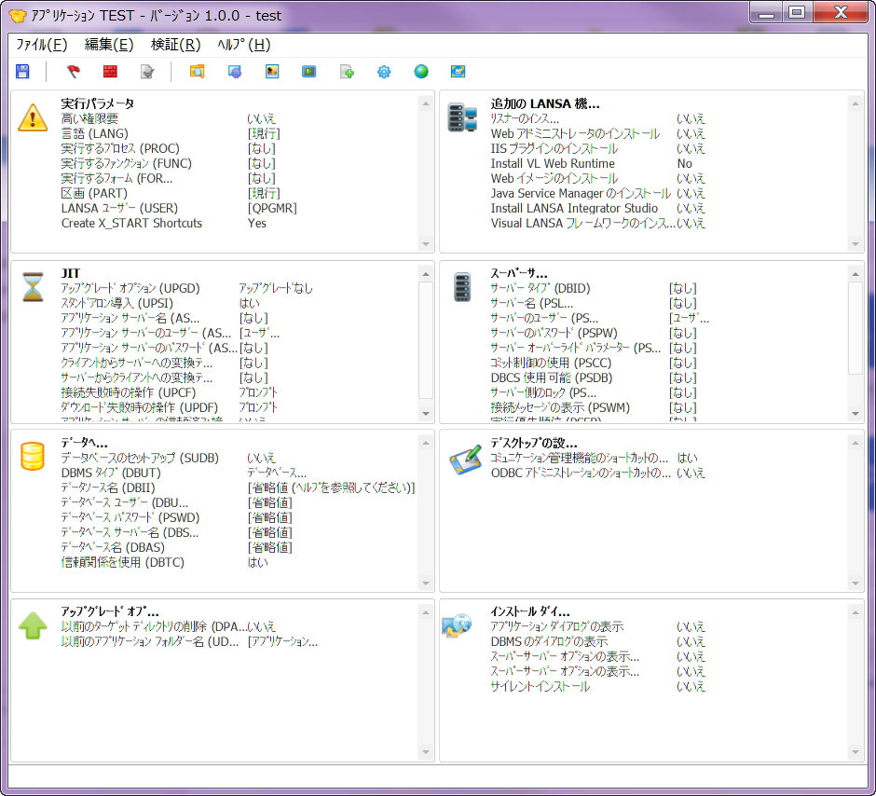Click the red brick wall toolbar icon
The height and width of the screenshot is (796, 876).
[110, 72]
